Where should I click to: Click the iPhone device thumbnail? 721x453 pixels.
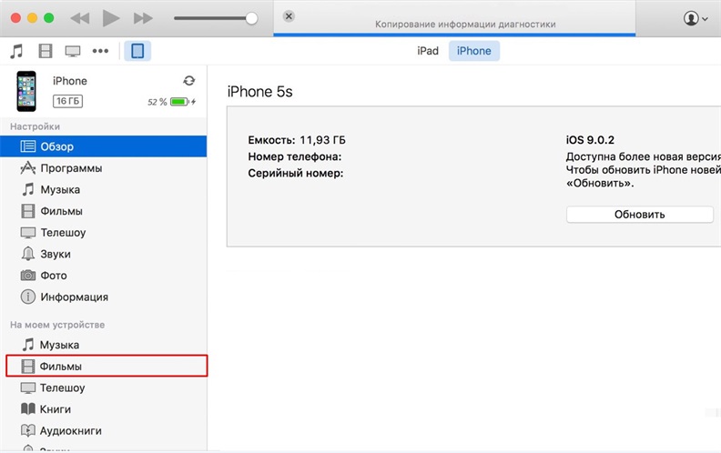pyautogui.click(x=26, y=91)
